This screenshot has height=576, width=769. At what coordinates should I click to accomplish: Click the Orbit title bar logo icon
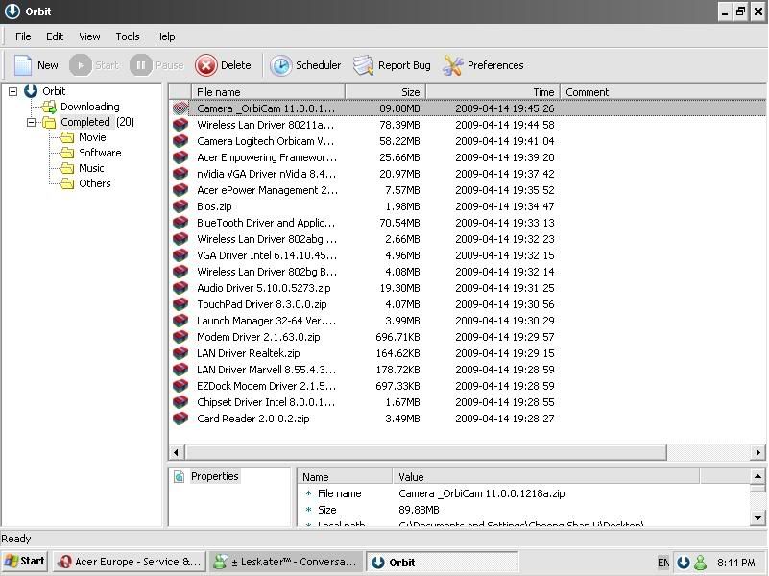12,12
